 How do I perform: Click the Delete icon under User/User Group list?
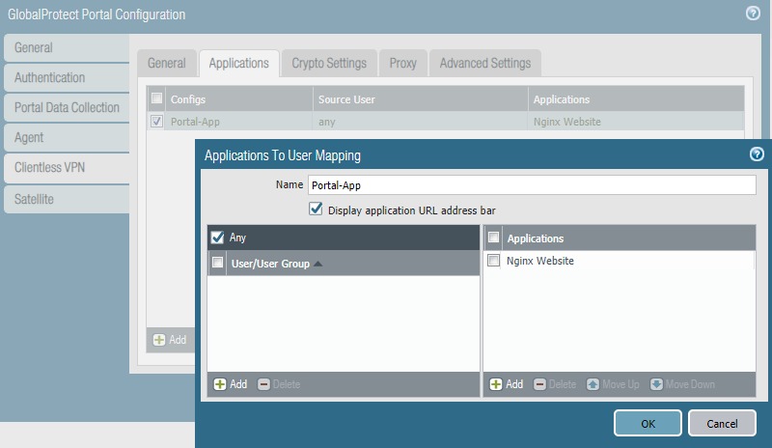(264, 384)
